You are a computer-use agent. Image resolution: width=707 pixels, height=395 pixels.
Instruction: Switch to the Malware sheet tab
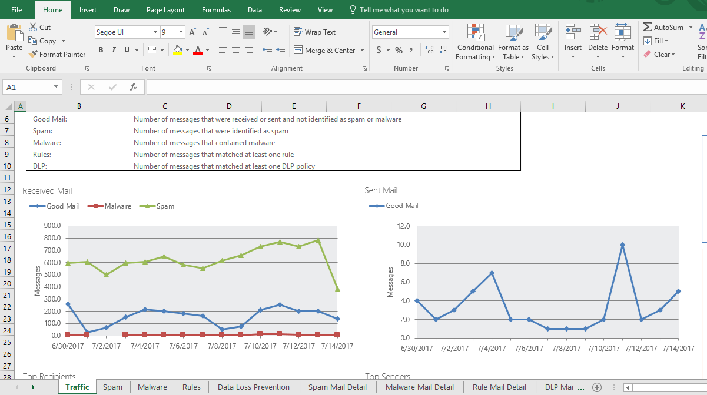point(152,387)
